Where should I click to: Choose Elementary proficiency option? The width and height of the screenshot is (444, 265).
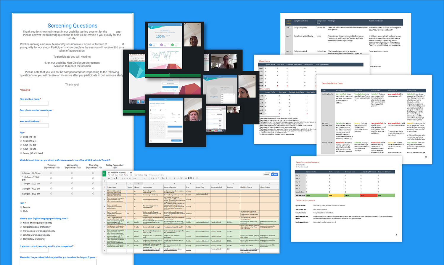point(21,239)
